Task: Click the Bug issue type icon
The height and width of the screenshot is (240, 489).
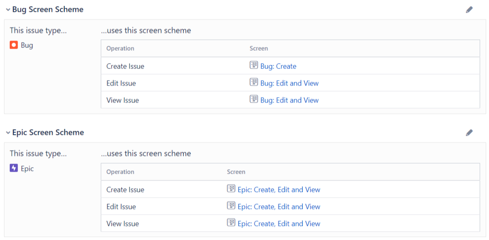Action: point(13,45)
